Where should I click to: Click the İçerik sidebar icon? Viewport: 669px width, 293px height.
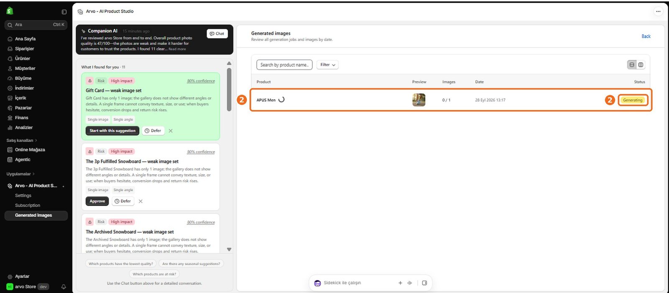(x=10, y=98)
